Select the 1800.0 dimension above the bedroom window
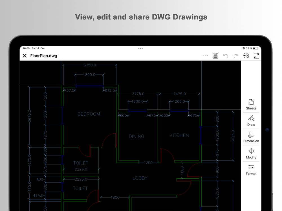Image resolution: width=282 pixels, height=211 pixels. click(89, 75)
